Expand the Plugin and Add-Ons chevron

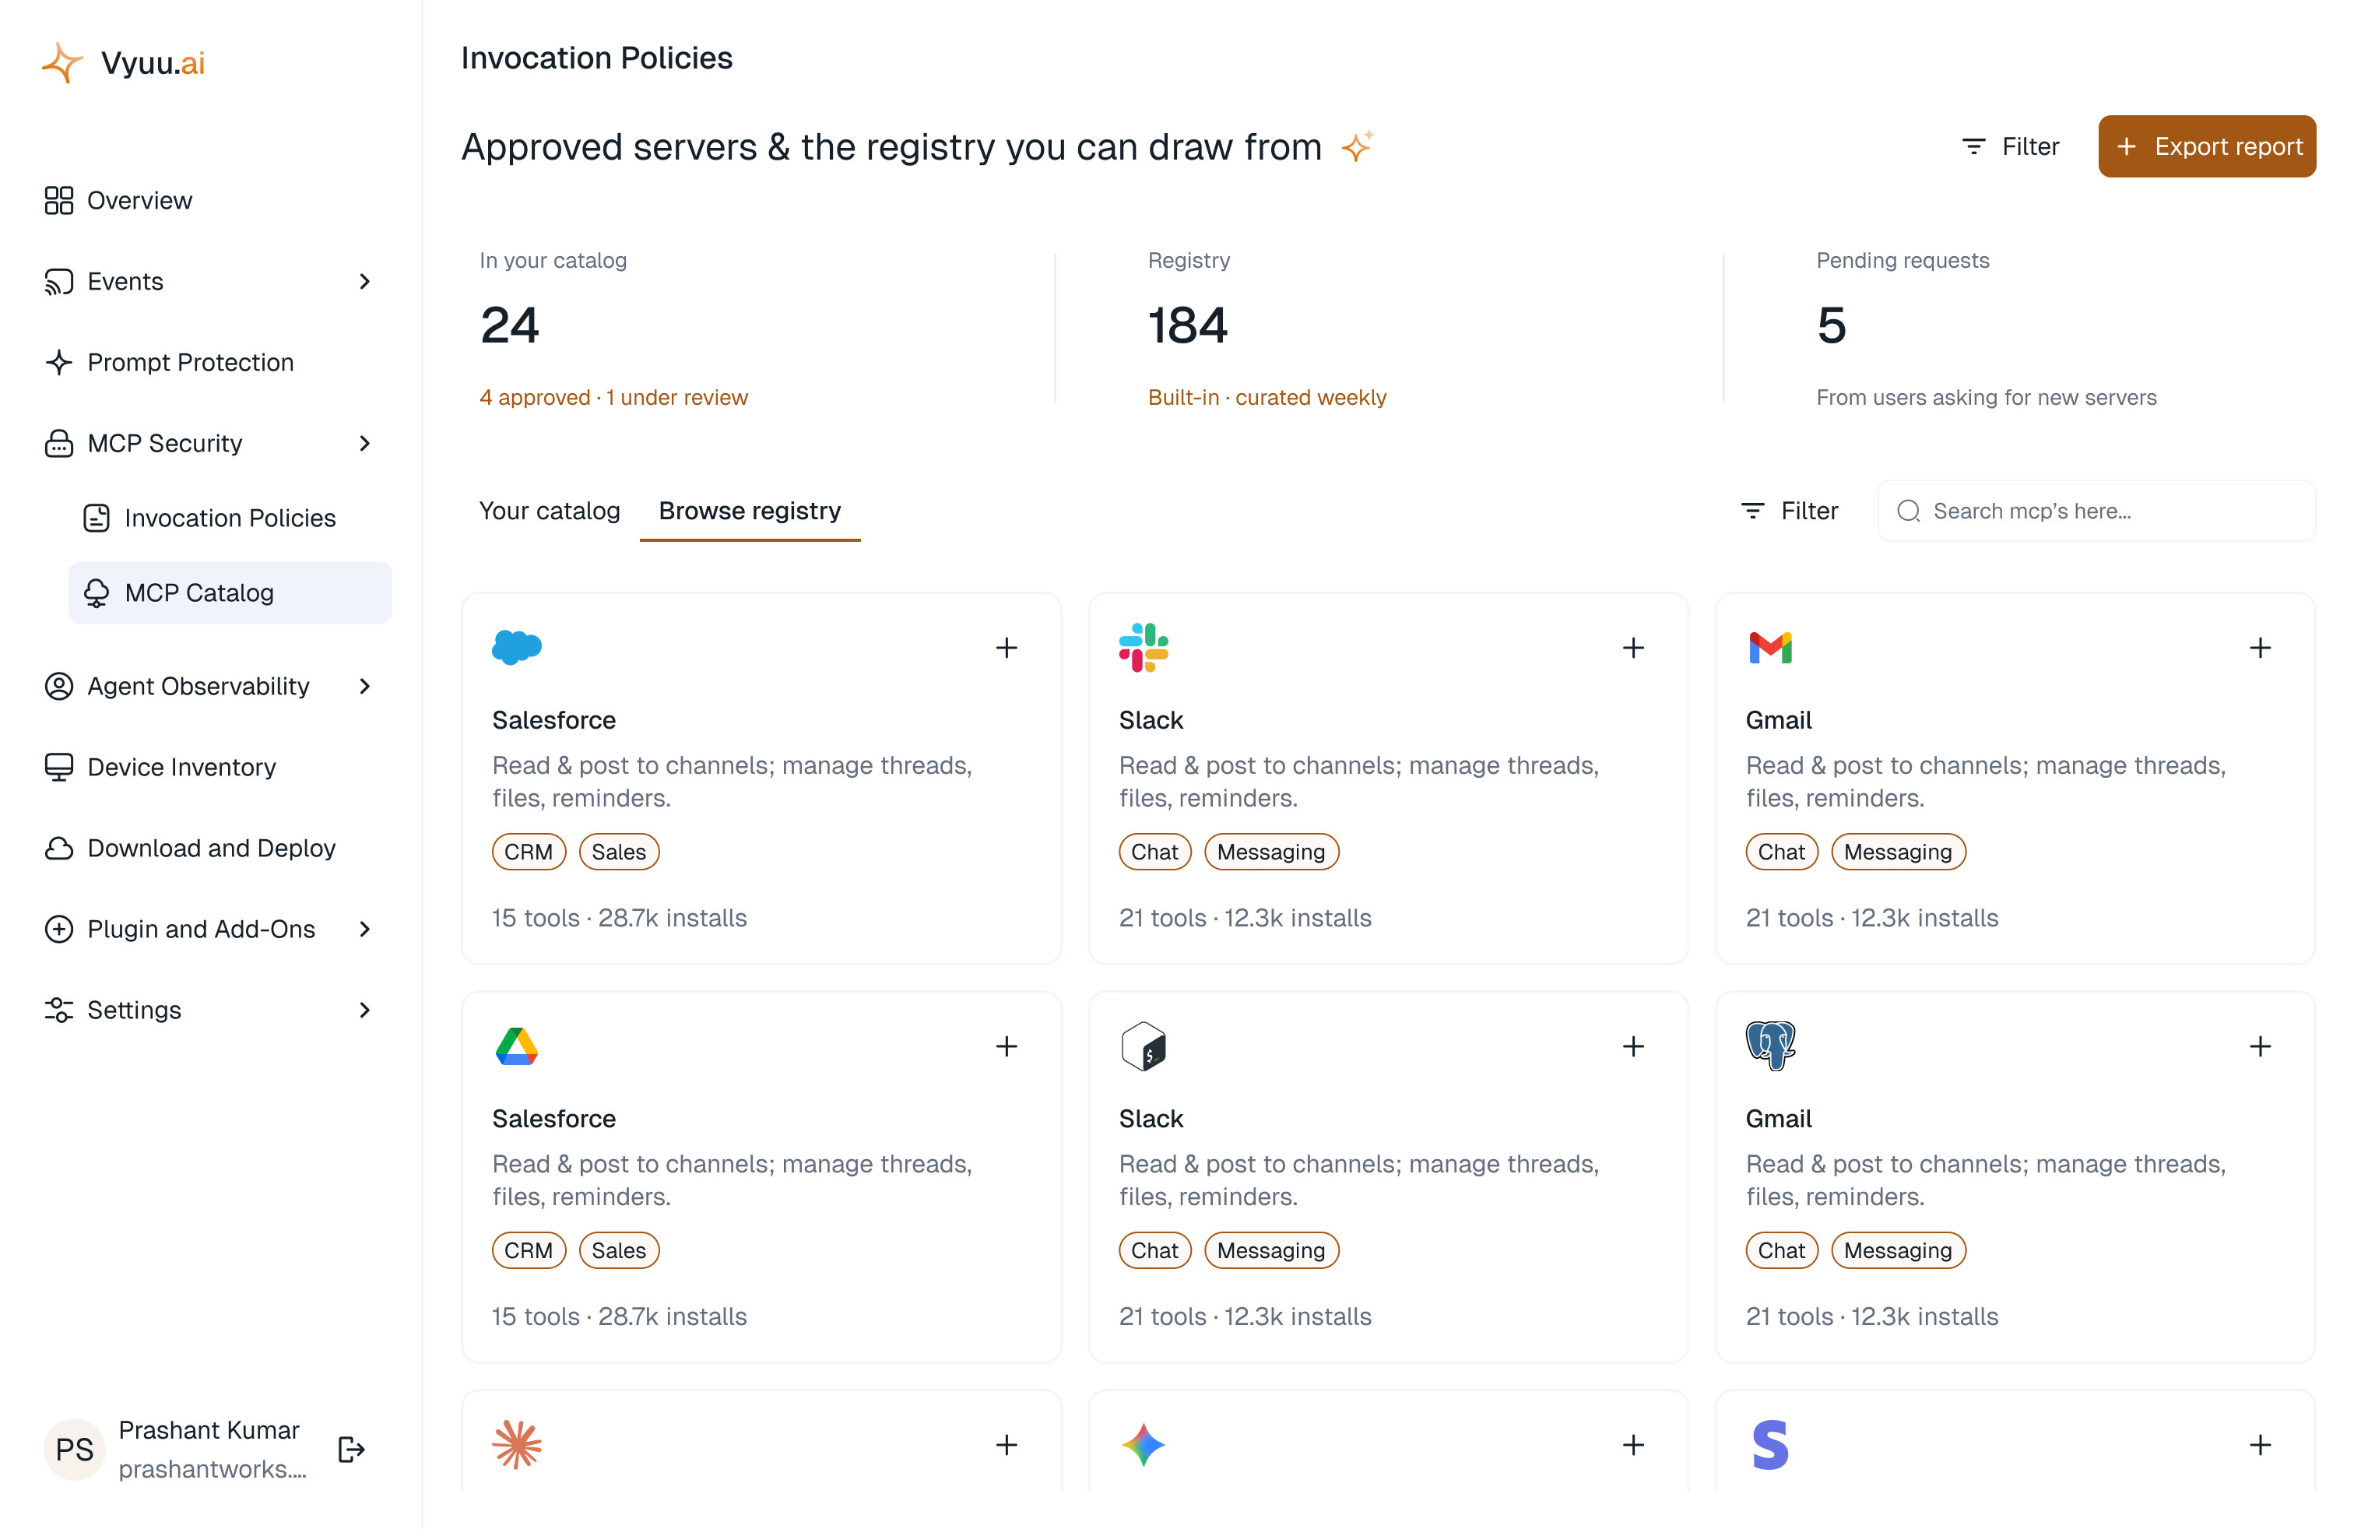click(x=364, y=929)
